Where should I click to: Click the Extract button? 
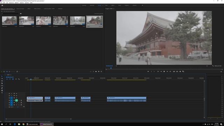pyautogui.click(x=177, y=71)
